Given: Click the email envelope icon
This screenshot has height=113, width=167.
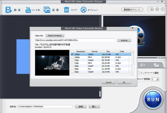Looking at the screenshot, I should pos(157,9).
